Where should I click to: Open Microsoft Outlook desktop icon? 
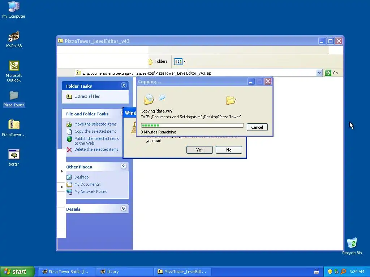tap(14, 71)
